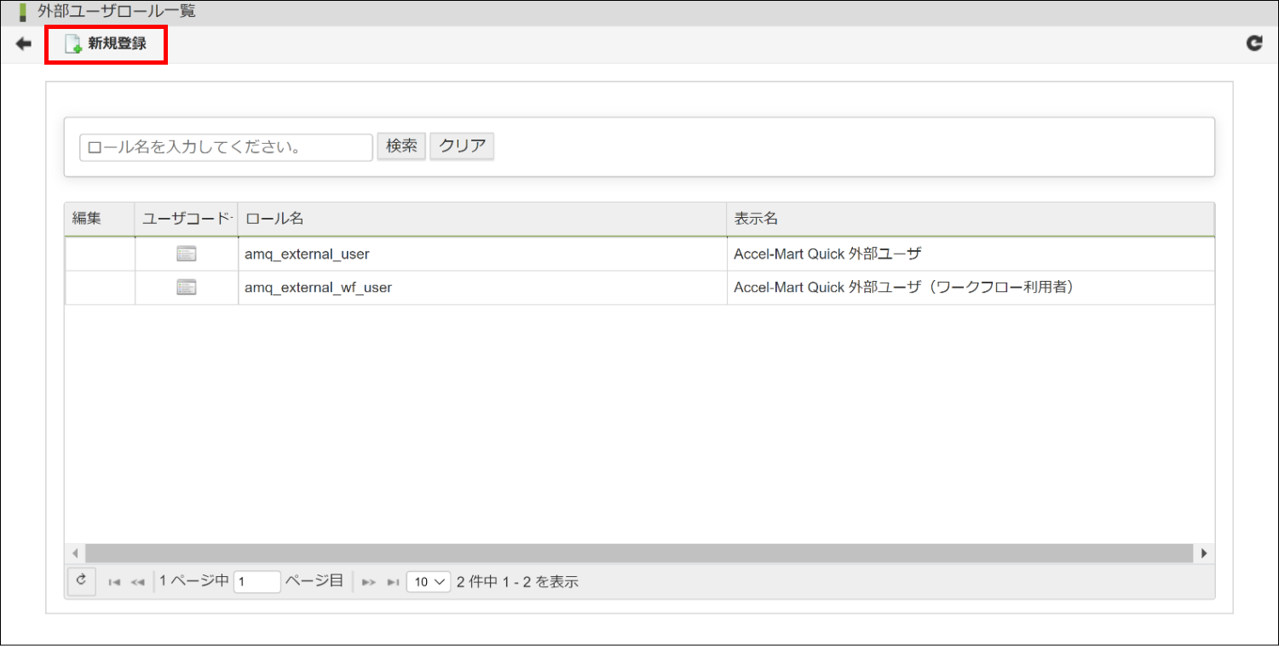Viewport: 1279px width, 646px height.
Task: Click 2 件中 1 - 2 を表示 text
Action: [x=517, y=582]
